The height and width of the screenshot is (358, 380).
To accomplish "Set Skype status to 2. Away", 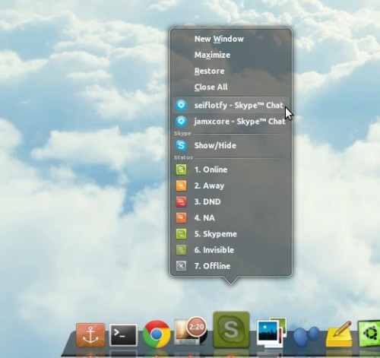I will point(230,185).
